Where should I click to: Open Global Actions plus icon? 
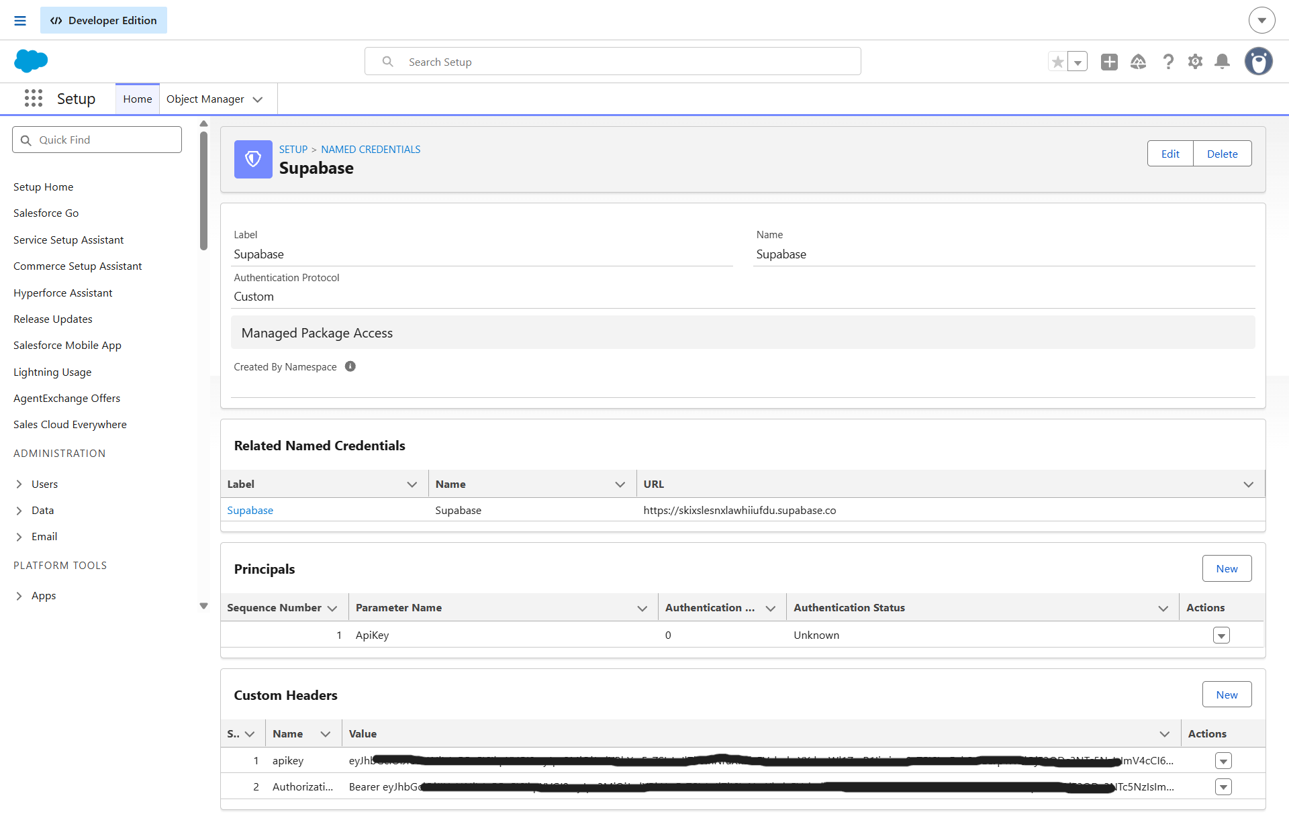(x=1109, y=62)
